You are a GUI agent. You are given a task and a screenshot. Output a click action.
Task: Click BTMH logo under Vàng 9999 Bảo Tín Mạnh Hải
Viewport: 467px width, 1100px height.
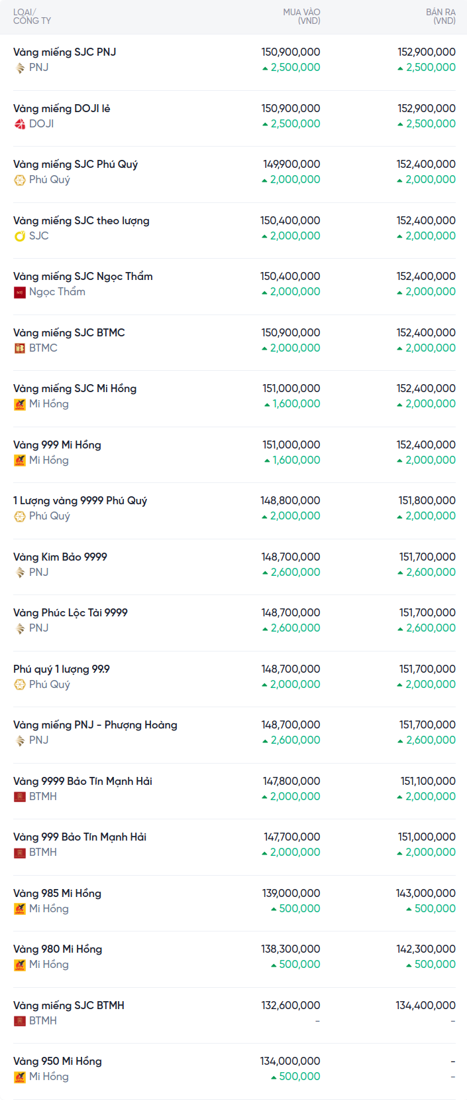tap(20, 797)
